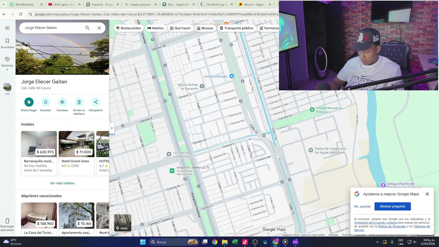Click the Antiguo Puente del Tren pin
Viewport: 439px width, 247px height.
(x=383, y=185)
